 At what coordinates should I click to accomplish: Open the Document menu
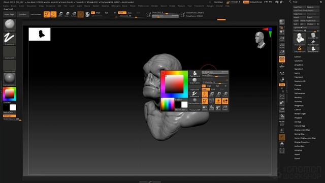coord(31,6)
